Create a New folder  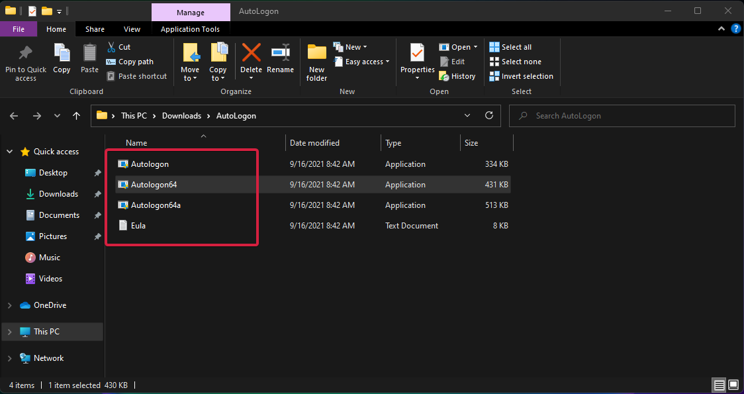click(x=316, y=62)
